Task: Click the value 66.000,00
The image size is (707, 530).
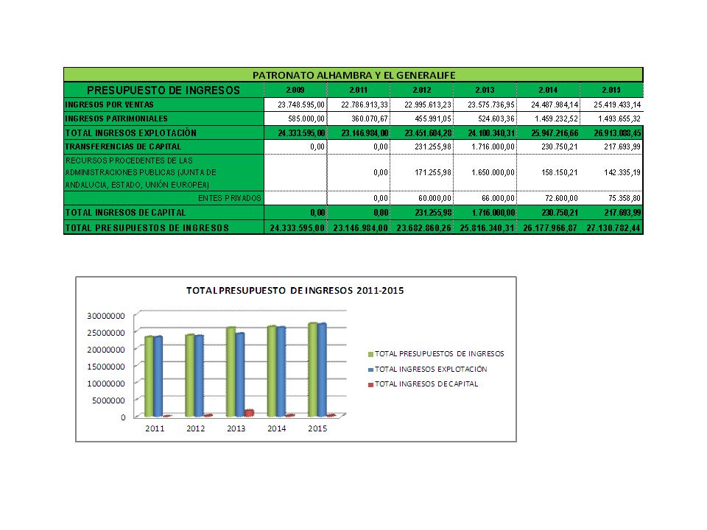Action: pos(499,198)
